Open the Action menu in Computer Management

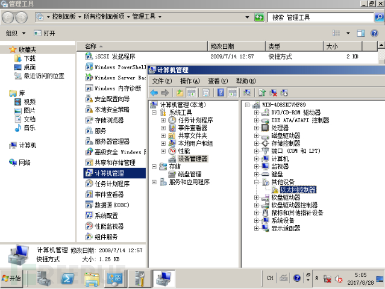190,81
